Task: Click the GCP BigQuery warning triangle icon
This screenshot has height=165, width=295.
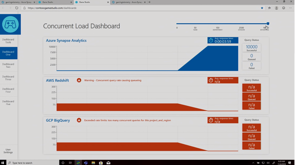Action: point(79,120)
